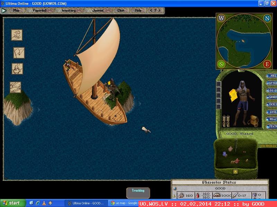The image size is (277, 207).
Task: Click the topmost equipment slot on paperdoll
Action: coord(219,84)
